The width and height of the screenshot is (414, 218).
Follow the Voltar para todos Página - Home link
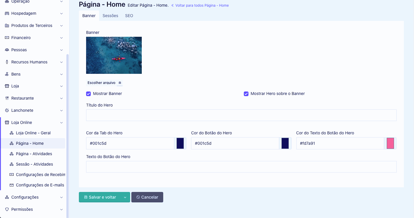point(201,6)
